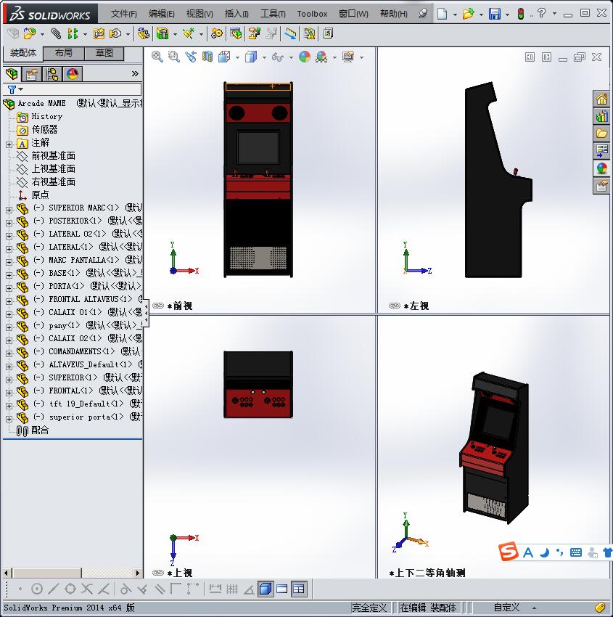Click the Display Style icon
The image size is (613, 617).
click(x=251, y=57)
